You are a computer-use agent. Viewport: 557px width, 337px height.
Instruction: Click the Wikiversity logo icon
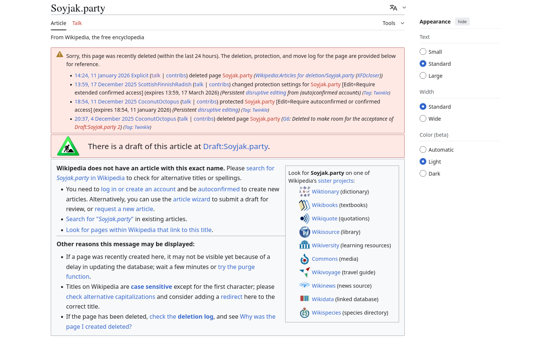[x=304, y=245]
